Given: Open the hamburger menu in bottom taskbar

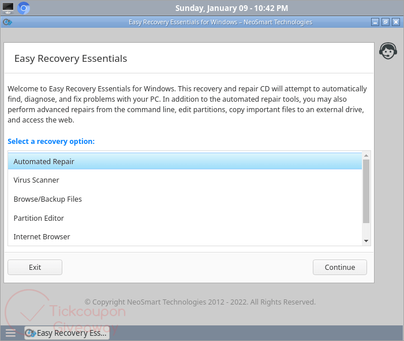Looking at the screenshot, I should (10, 333).
